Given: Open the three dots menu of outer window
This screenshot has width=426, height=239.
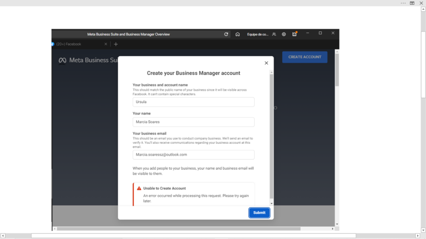Looking at the screenshot, I should 403,3.
